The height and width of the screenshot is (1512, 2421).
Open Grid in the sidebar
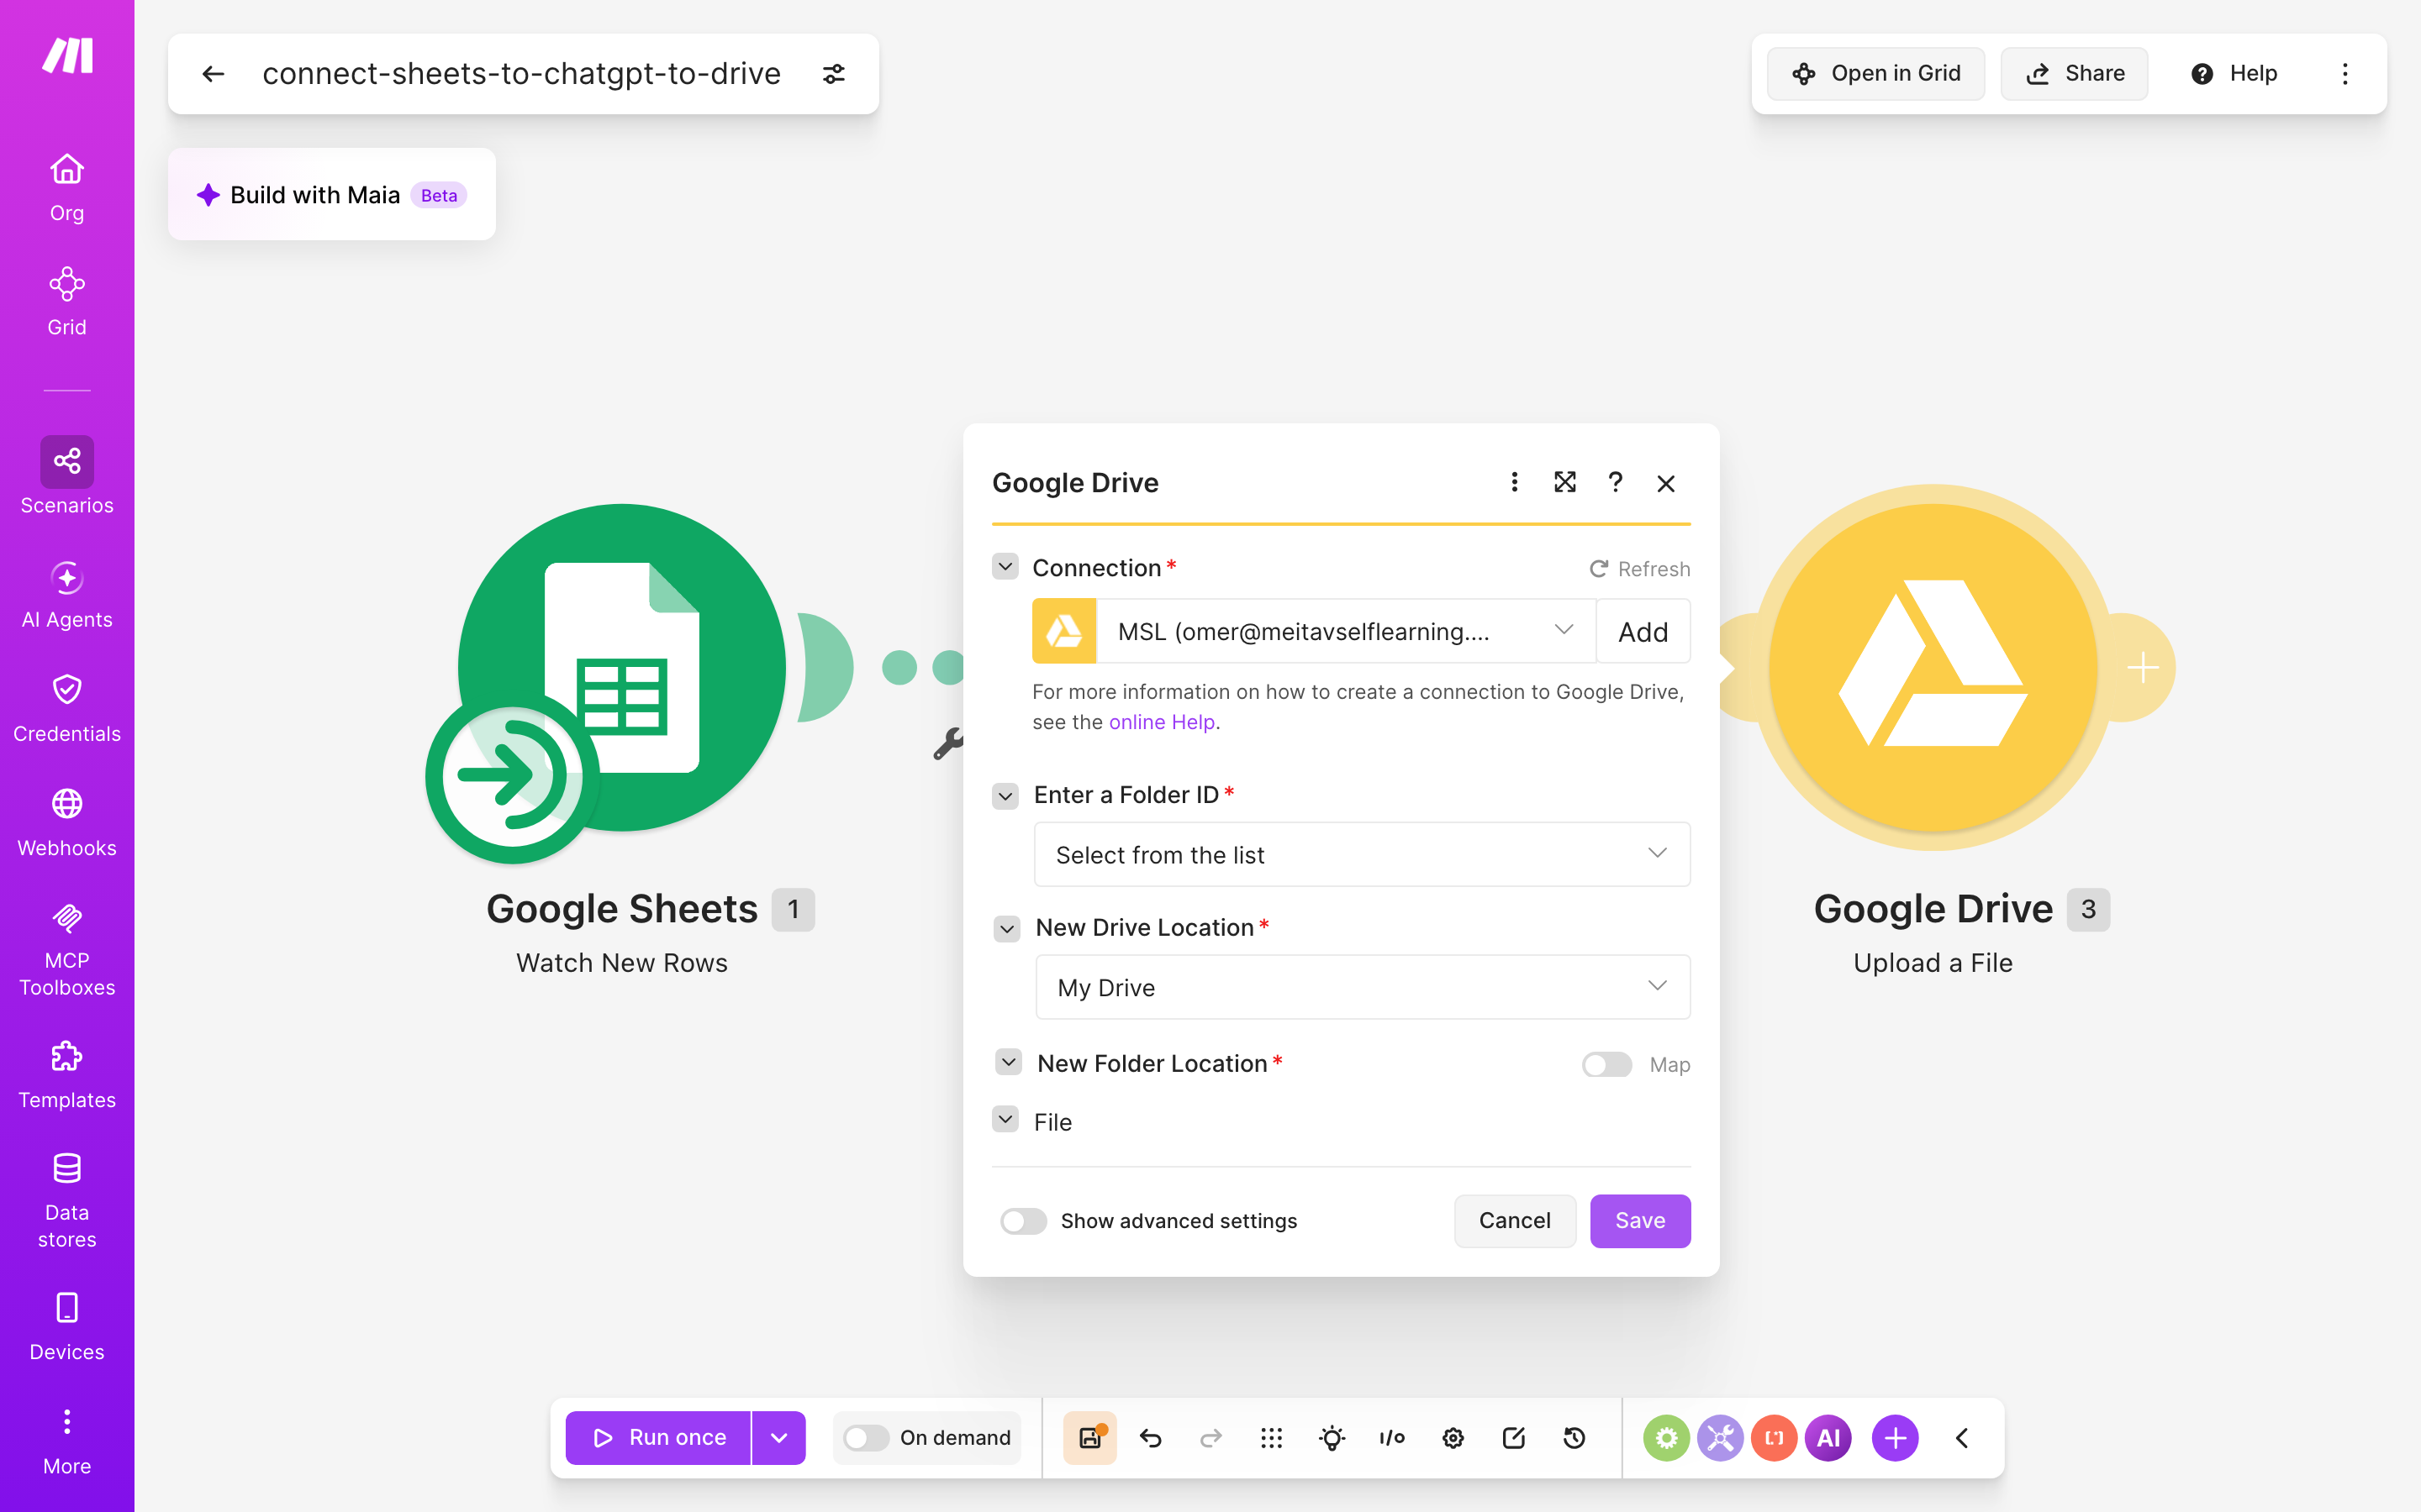(67, 302)
